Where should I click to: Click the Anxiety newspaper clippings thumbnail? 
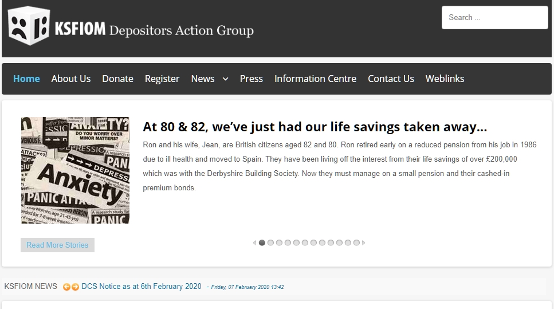[x=75, y=170]
